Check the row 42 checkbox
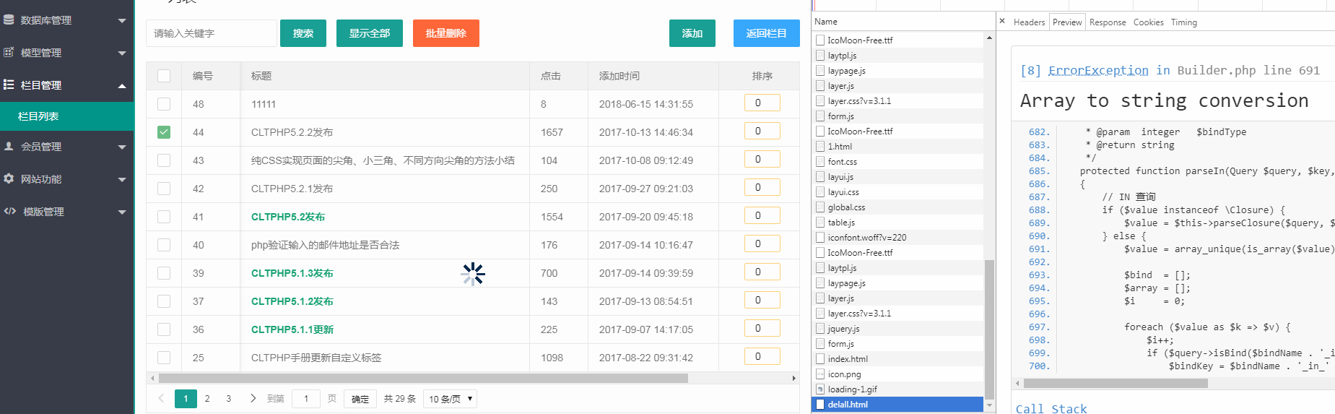 click(x=164, y=189)
